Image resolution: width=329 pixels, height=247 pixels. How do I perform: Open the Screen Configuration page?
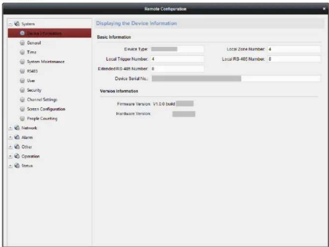[46, 109]
